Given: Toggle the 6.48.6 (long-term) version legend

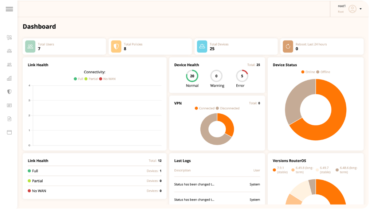Looking at the screenshot, I should [347, 170].
